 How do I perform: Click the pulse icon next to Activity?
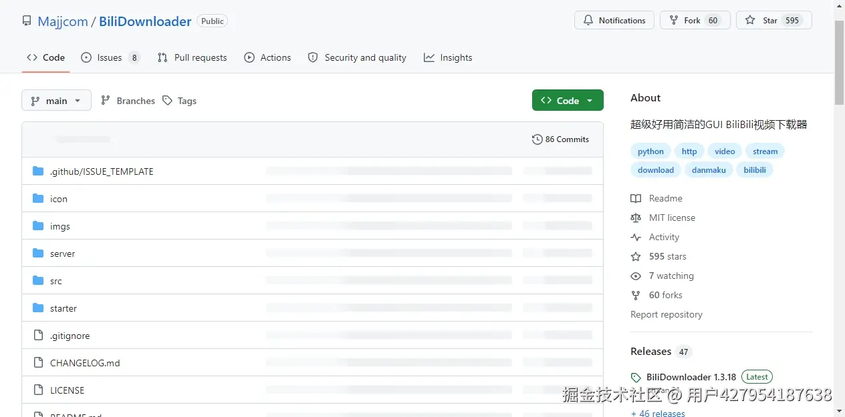[636, 237]
